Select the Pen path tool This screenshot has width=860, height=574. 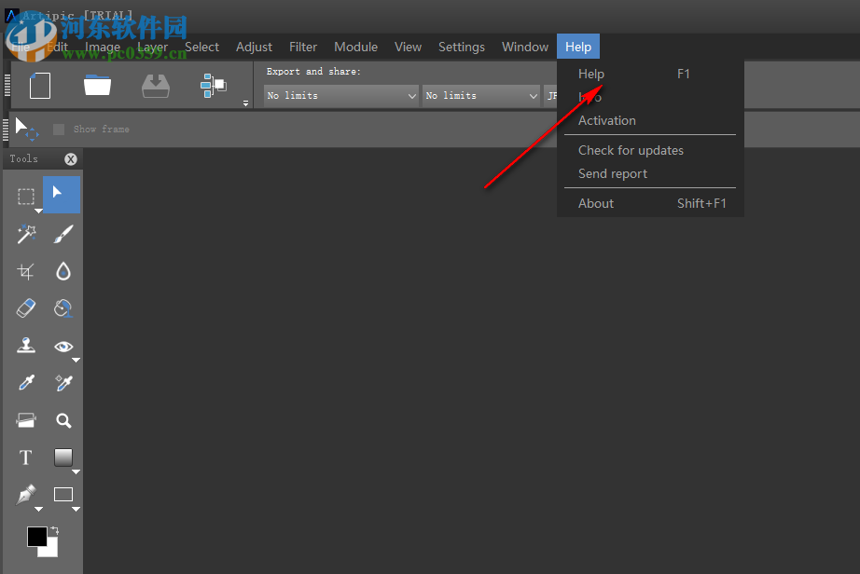pyautogui.click(x=26, y=495)
